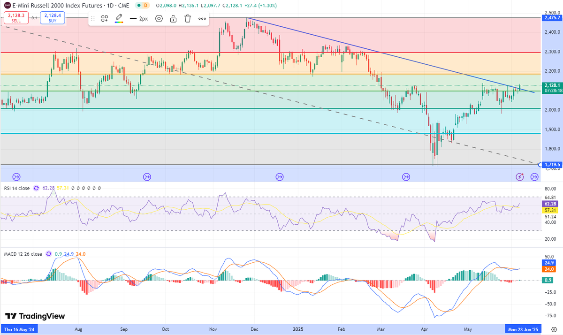Click the yellow 57.31 value in RSI legend
This screenshot has width=563, height=335.
pyautogui.click(x=62, y=188)
